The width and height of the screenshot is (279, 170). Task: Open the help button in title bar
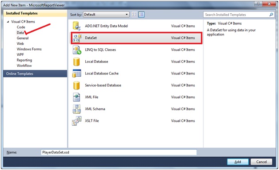point(259,4)
